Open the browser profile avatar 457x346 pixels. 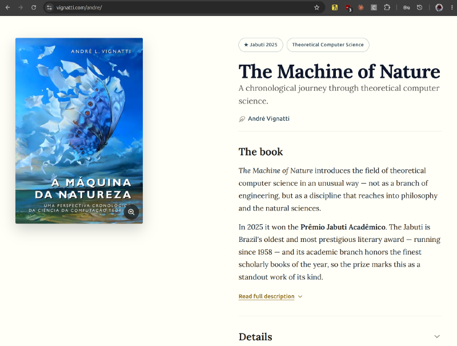[x=439, y=7]
